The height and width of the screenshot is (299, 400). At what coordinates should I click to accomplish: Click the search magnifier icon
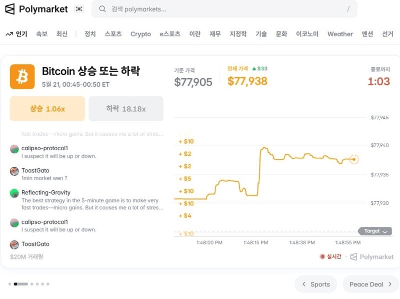click(x=102, y=9)
